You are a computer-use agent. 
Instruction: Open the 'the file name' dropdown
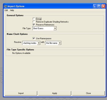pos(53,43)
